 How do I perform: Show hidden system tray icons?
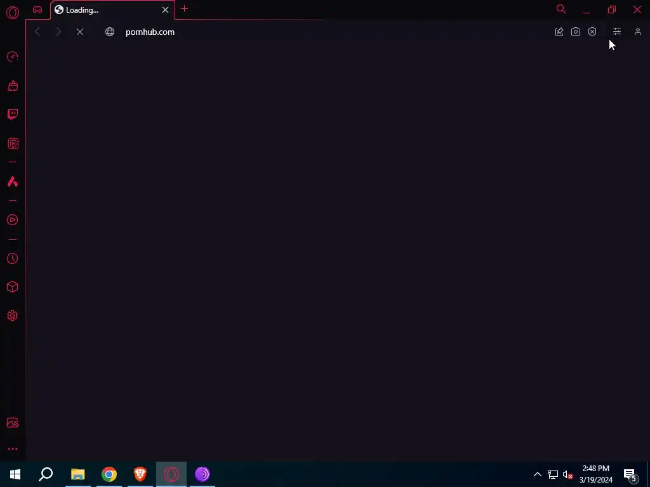pos(537,474)
